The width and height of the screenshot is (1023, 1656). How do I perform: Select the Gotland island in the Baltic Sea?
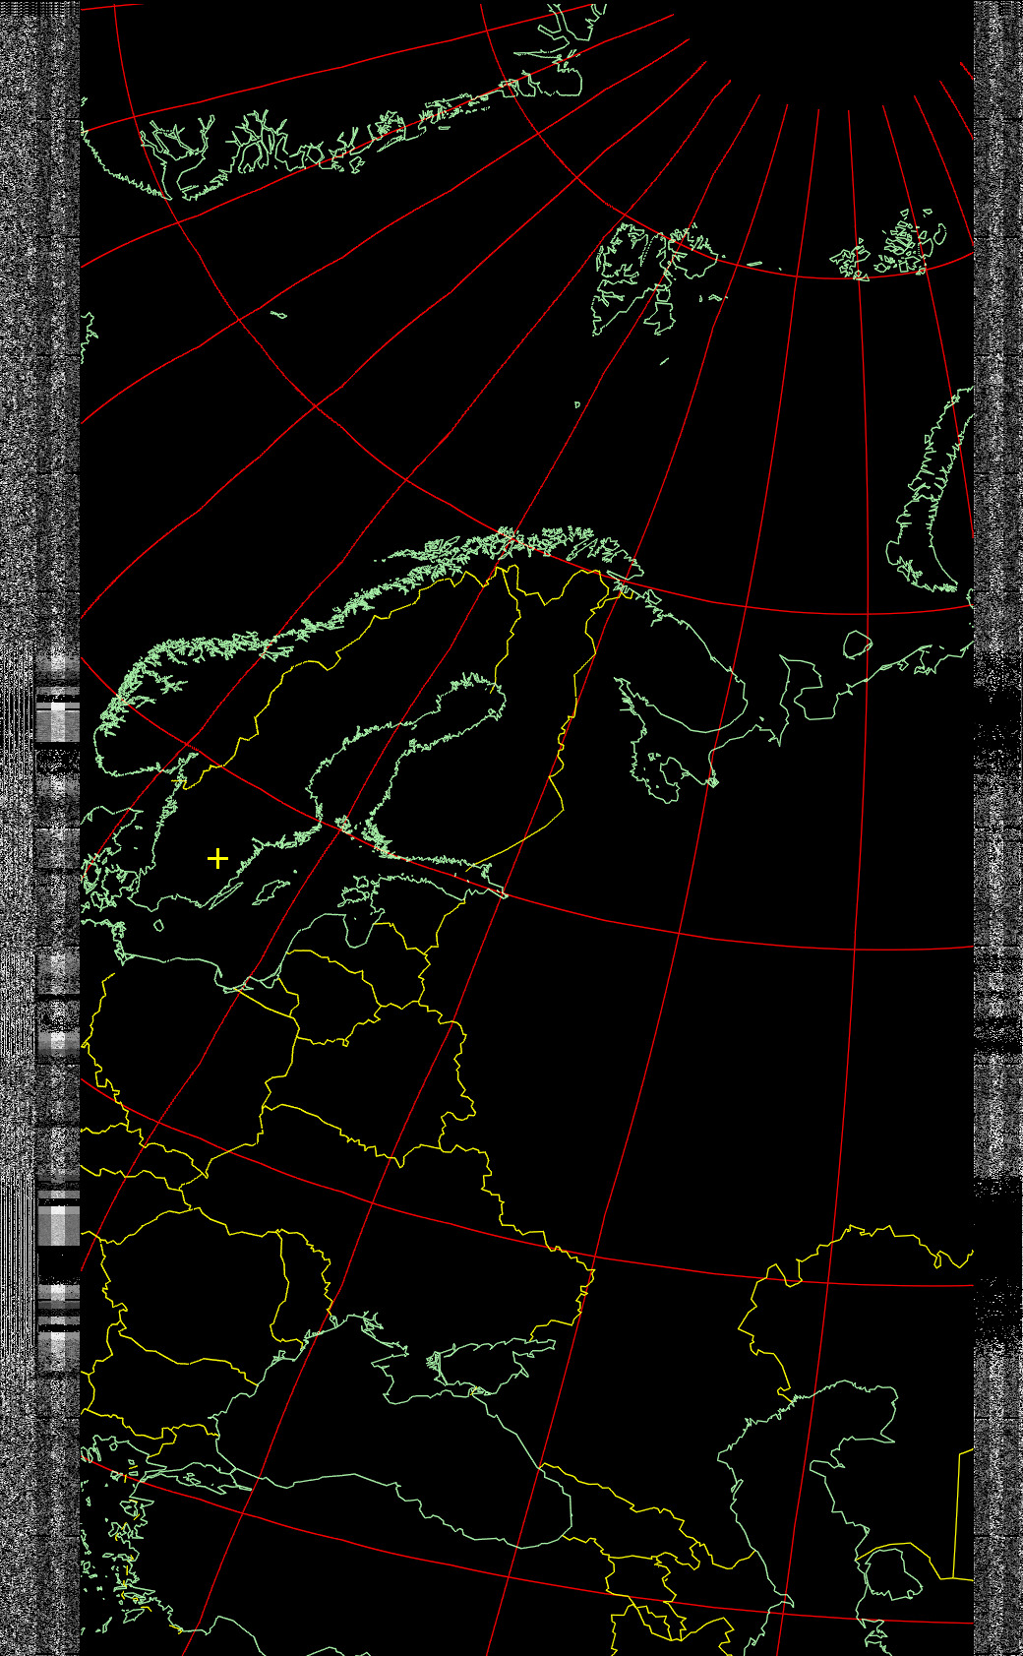tap(271, 891)
